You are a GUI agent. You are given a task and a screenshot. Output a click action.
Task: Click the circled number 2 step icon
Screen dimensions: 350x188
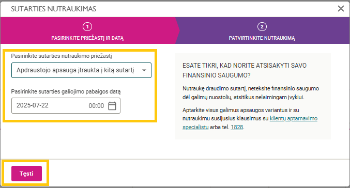click(262, 27)
